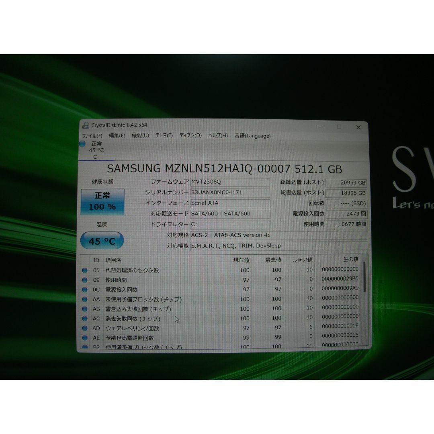
Task: Click status dot for ID 09 row
Action: pyautogui.click(x=85, y=280)
